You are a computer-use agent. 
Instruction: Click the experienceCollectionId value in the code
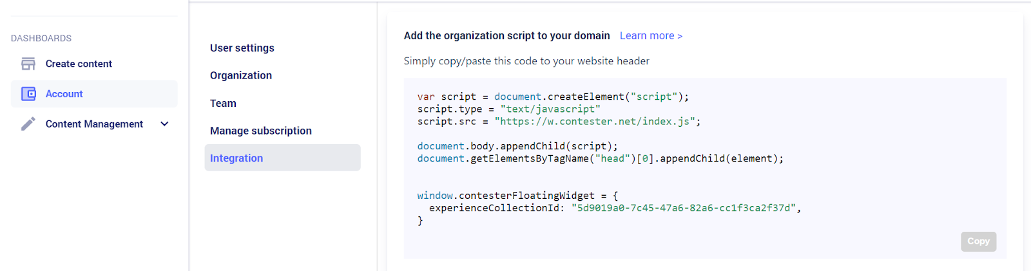(683, 208)
